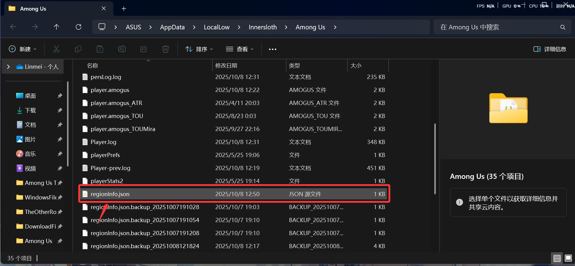Viewport: 575px width, 266px height.
Task: Open the 排序 sort dropdown
Action: click(x=199, y=49)
